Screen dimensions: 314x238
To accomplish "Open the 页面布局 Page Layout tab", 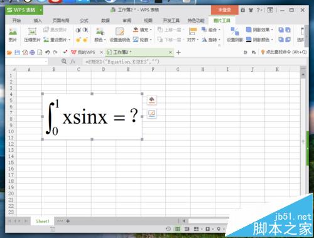I will pyautogui.click(x=61, y=20).
